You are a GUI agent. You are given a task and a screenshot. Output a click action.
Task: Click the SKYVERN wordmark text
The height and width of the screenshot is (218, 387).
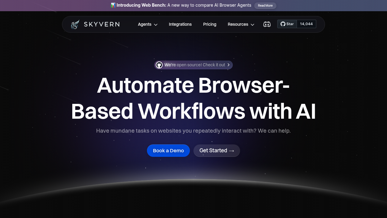click(x=102, y=24)
